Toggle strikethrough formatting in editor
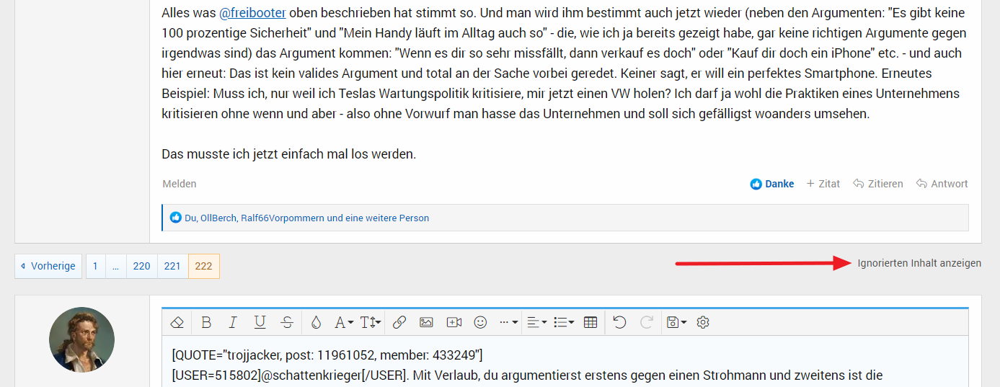This screenshot has width=1000, height=387. tap(287, 322)
